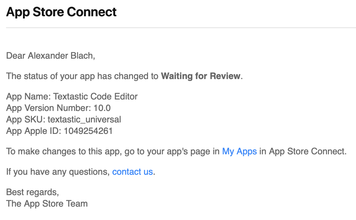Click the Best regards closing line

click(33, 192)
